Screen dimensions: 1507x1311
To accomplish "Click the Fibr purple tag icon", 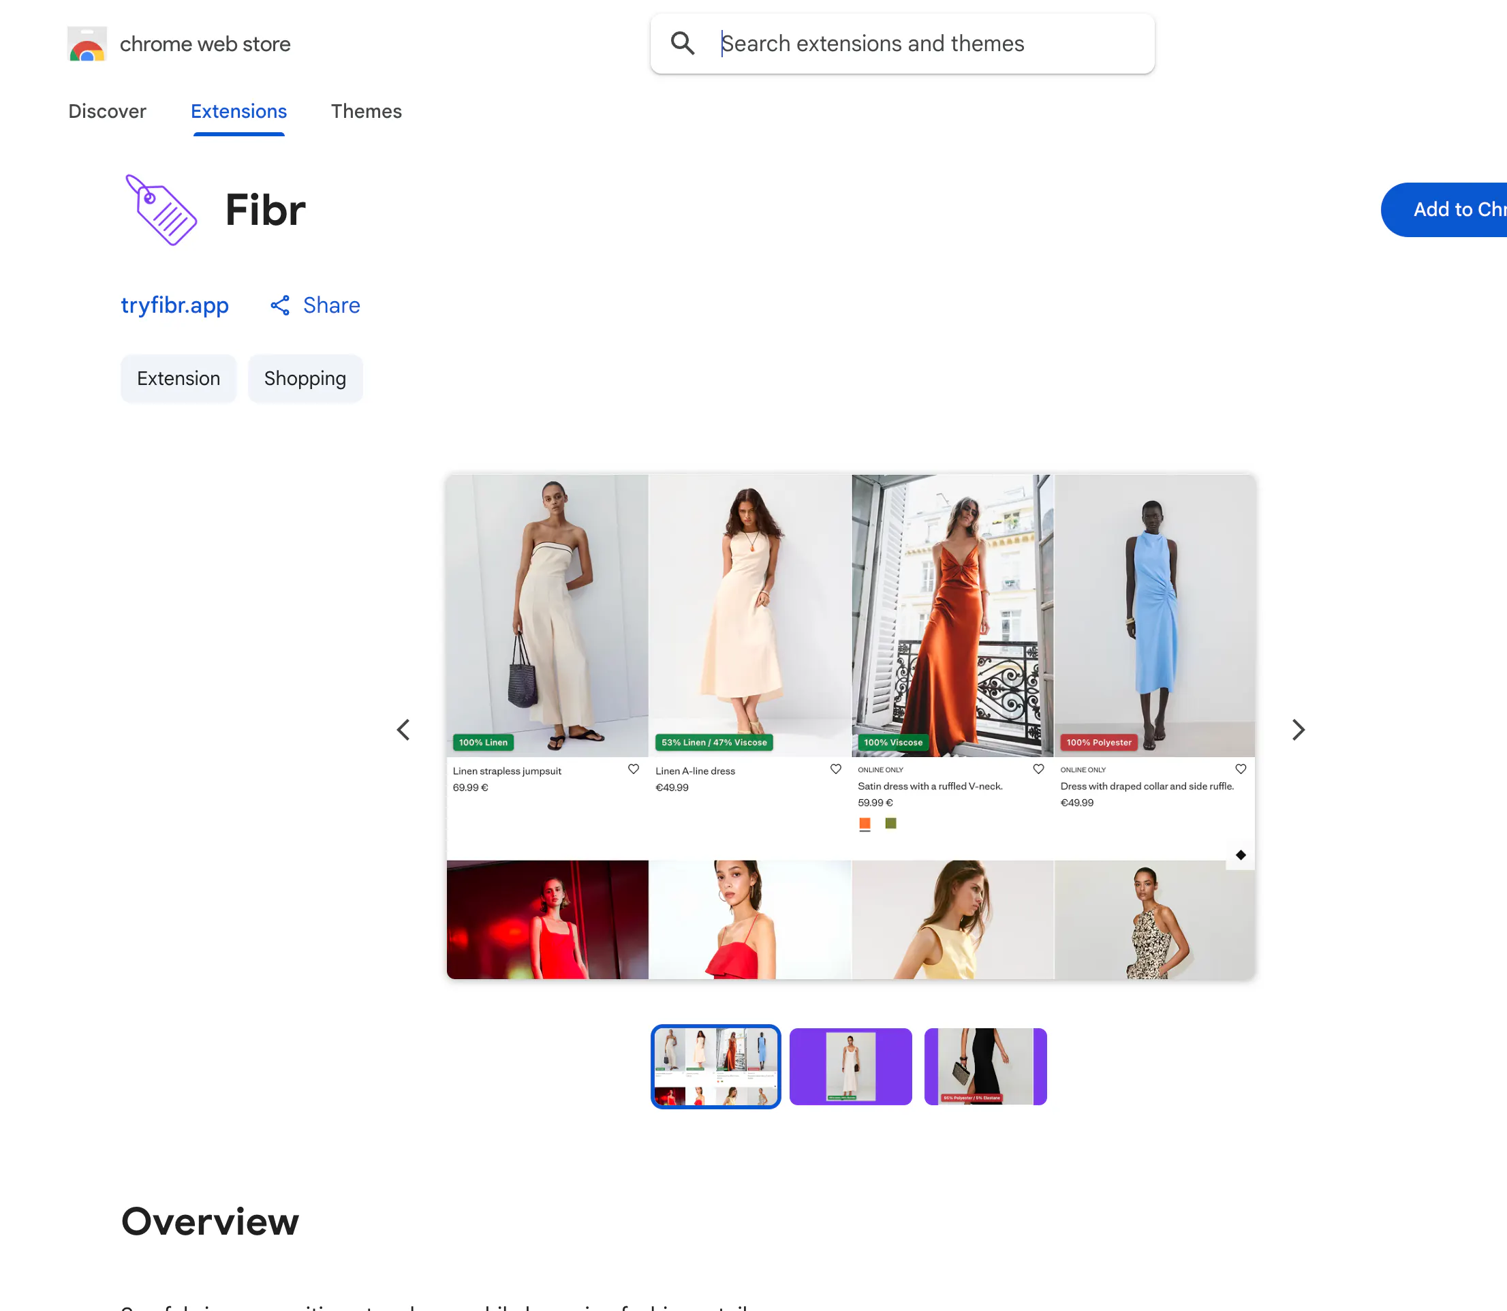I will pos(161,210).
